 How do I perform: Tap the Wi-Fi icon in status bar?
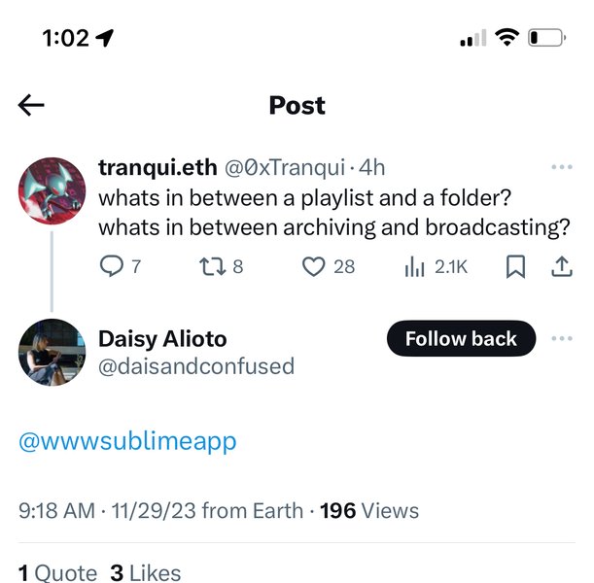506,38
